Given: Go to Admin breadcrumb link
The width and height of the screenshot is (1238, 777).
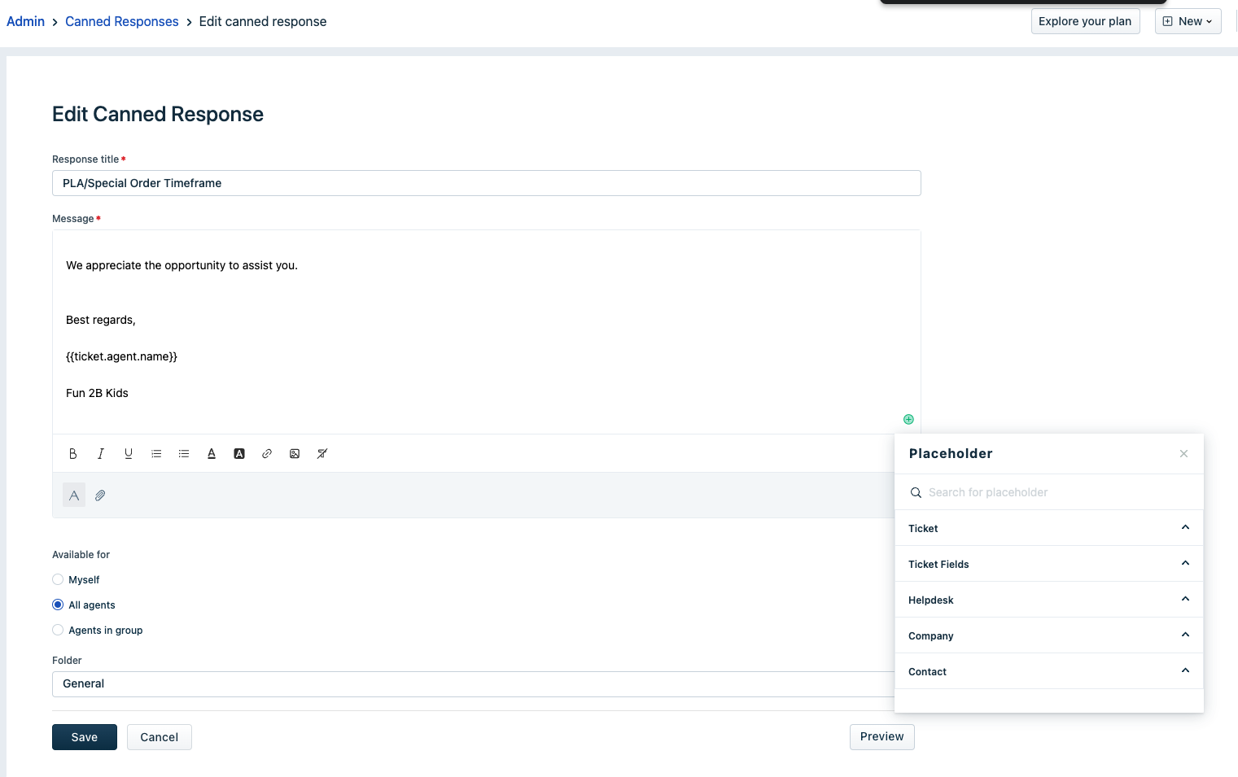Looking at the screenshot, I should point(25,21).
